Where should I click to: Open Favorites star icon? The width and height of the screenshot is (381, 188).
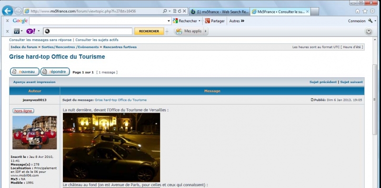click(365, 11)
